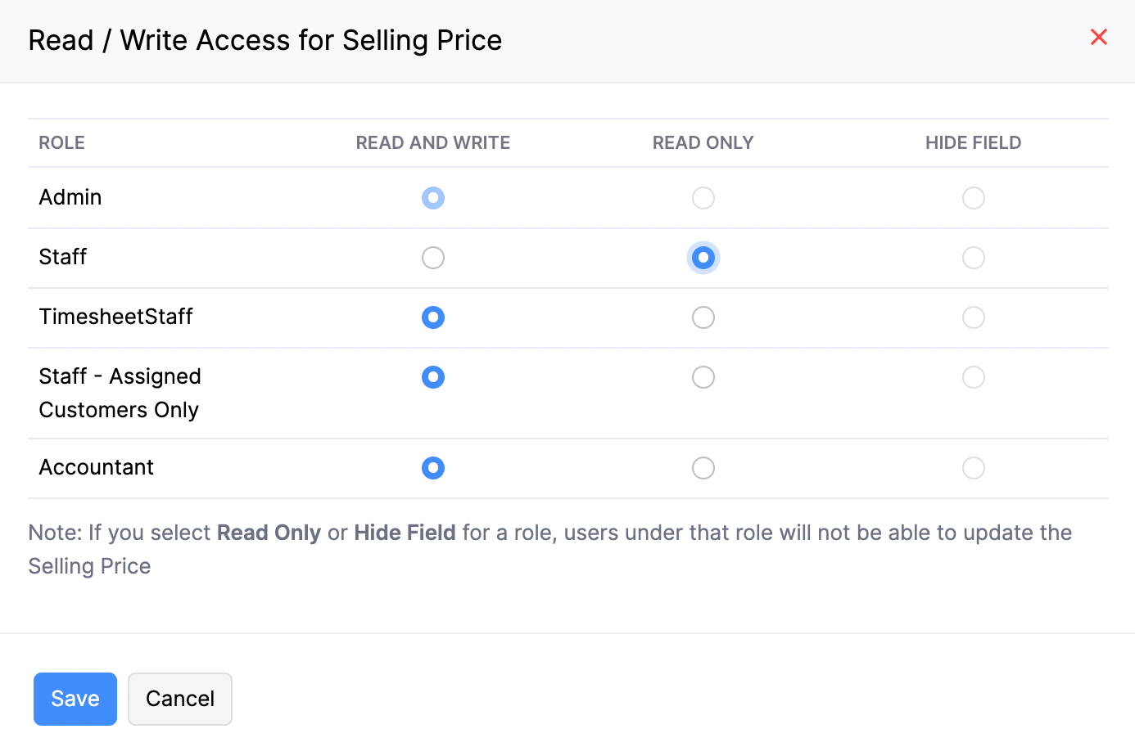1135x756 pixels.
Task: Select Read and Write for Staff - Assigned Customers Only
Action: tap(433, 377)
